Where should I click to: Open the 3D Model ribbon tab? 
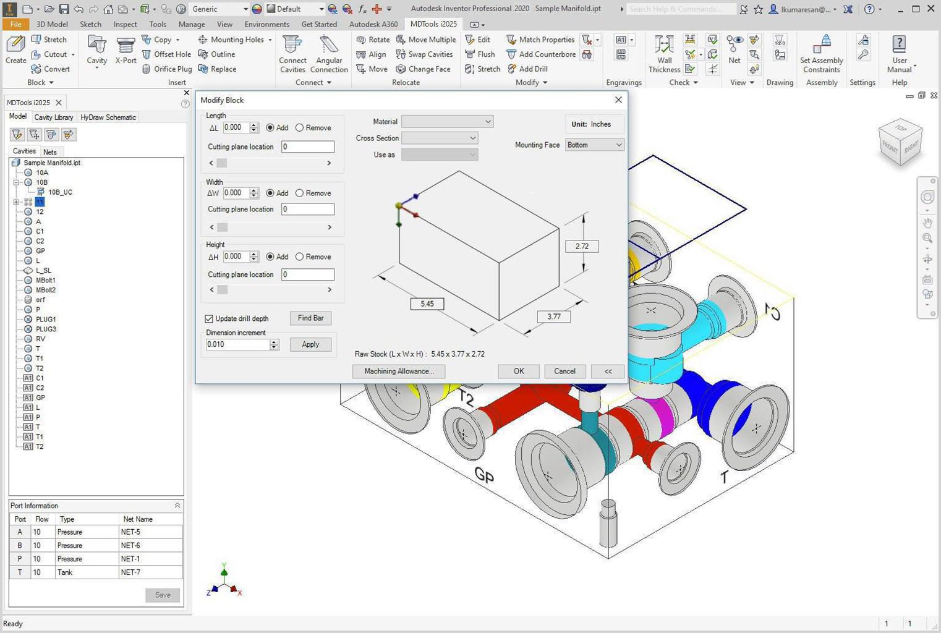pos(52,24)
